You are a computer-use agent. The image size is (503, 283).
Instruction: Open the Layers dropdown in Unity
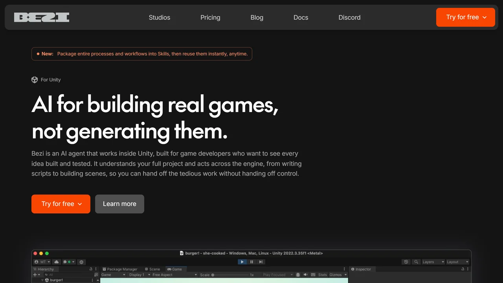tap(433, 262)
